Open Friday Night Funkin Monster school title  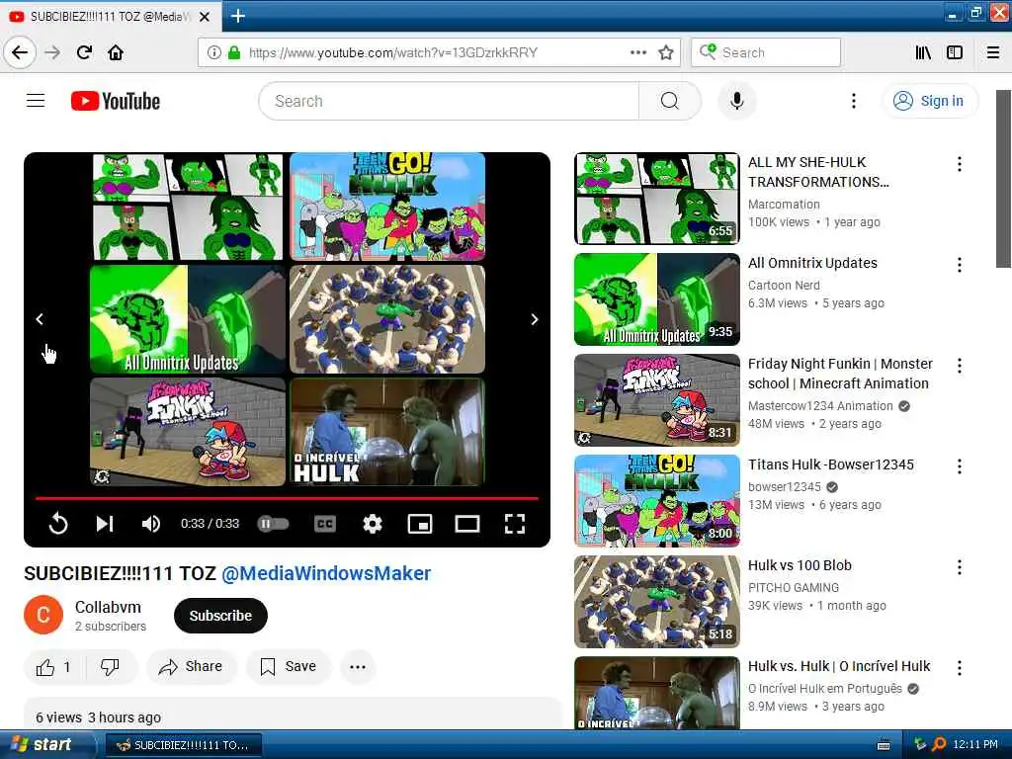click(x=840, y=373)
